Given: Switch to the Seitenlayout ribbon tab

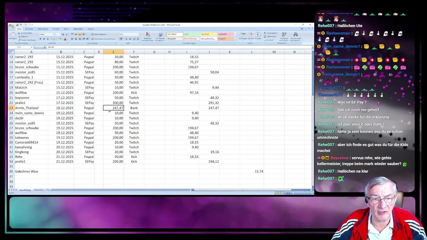Looking at the screenshot, I should click(43, 29).
